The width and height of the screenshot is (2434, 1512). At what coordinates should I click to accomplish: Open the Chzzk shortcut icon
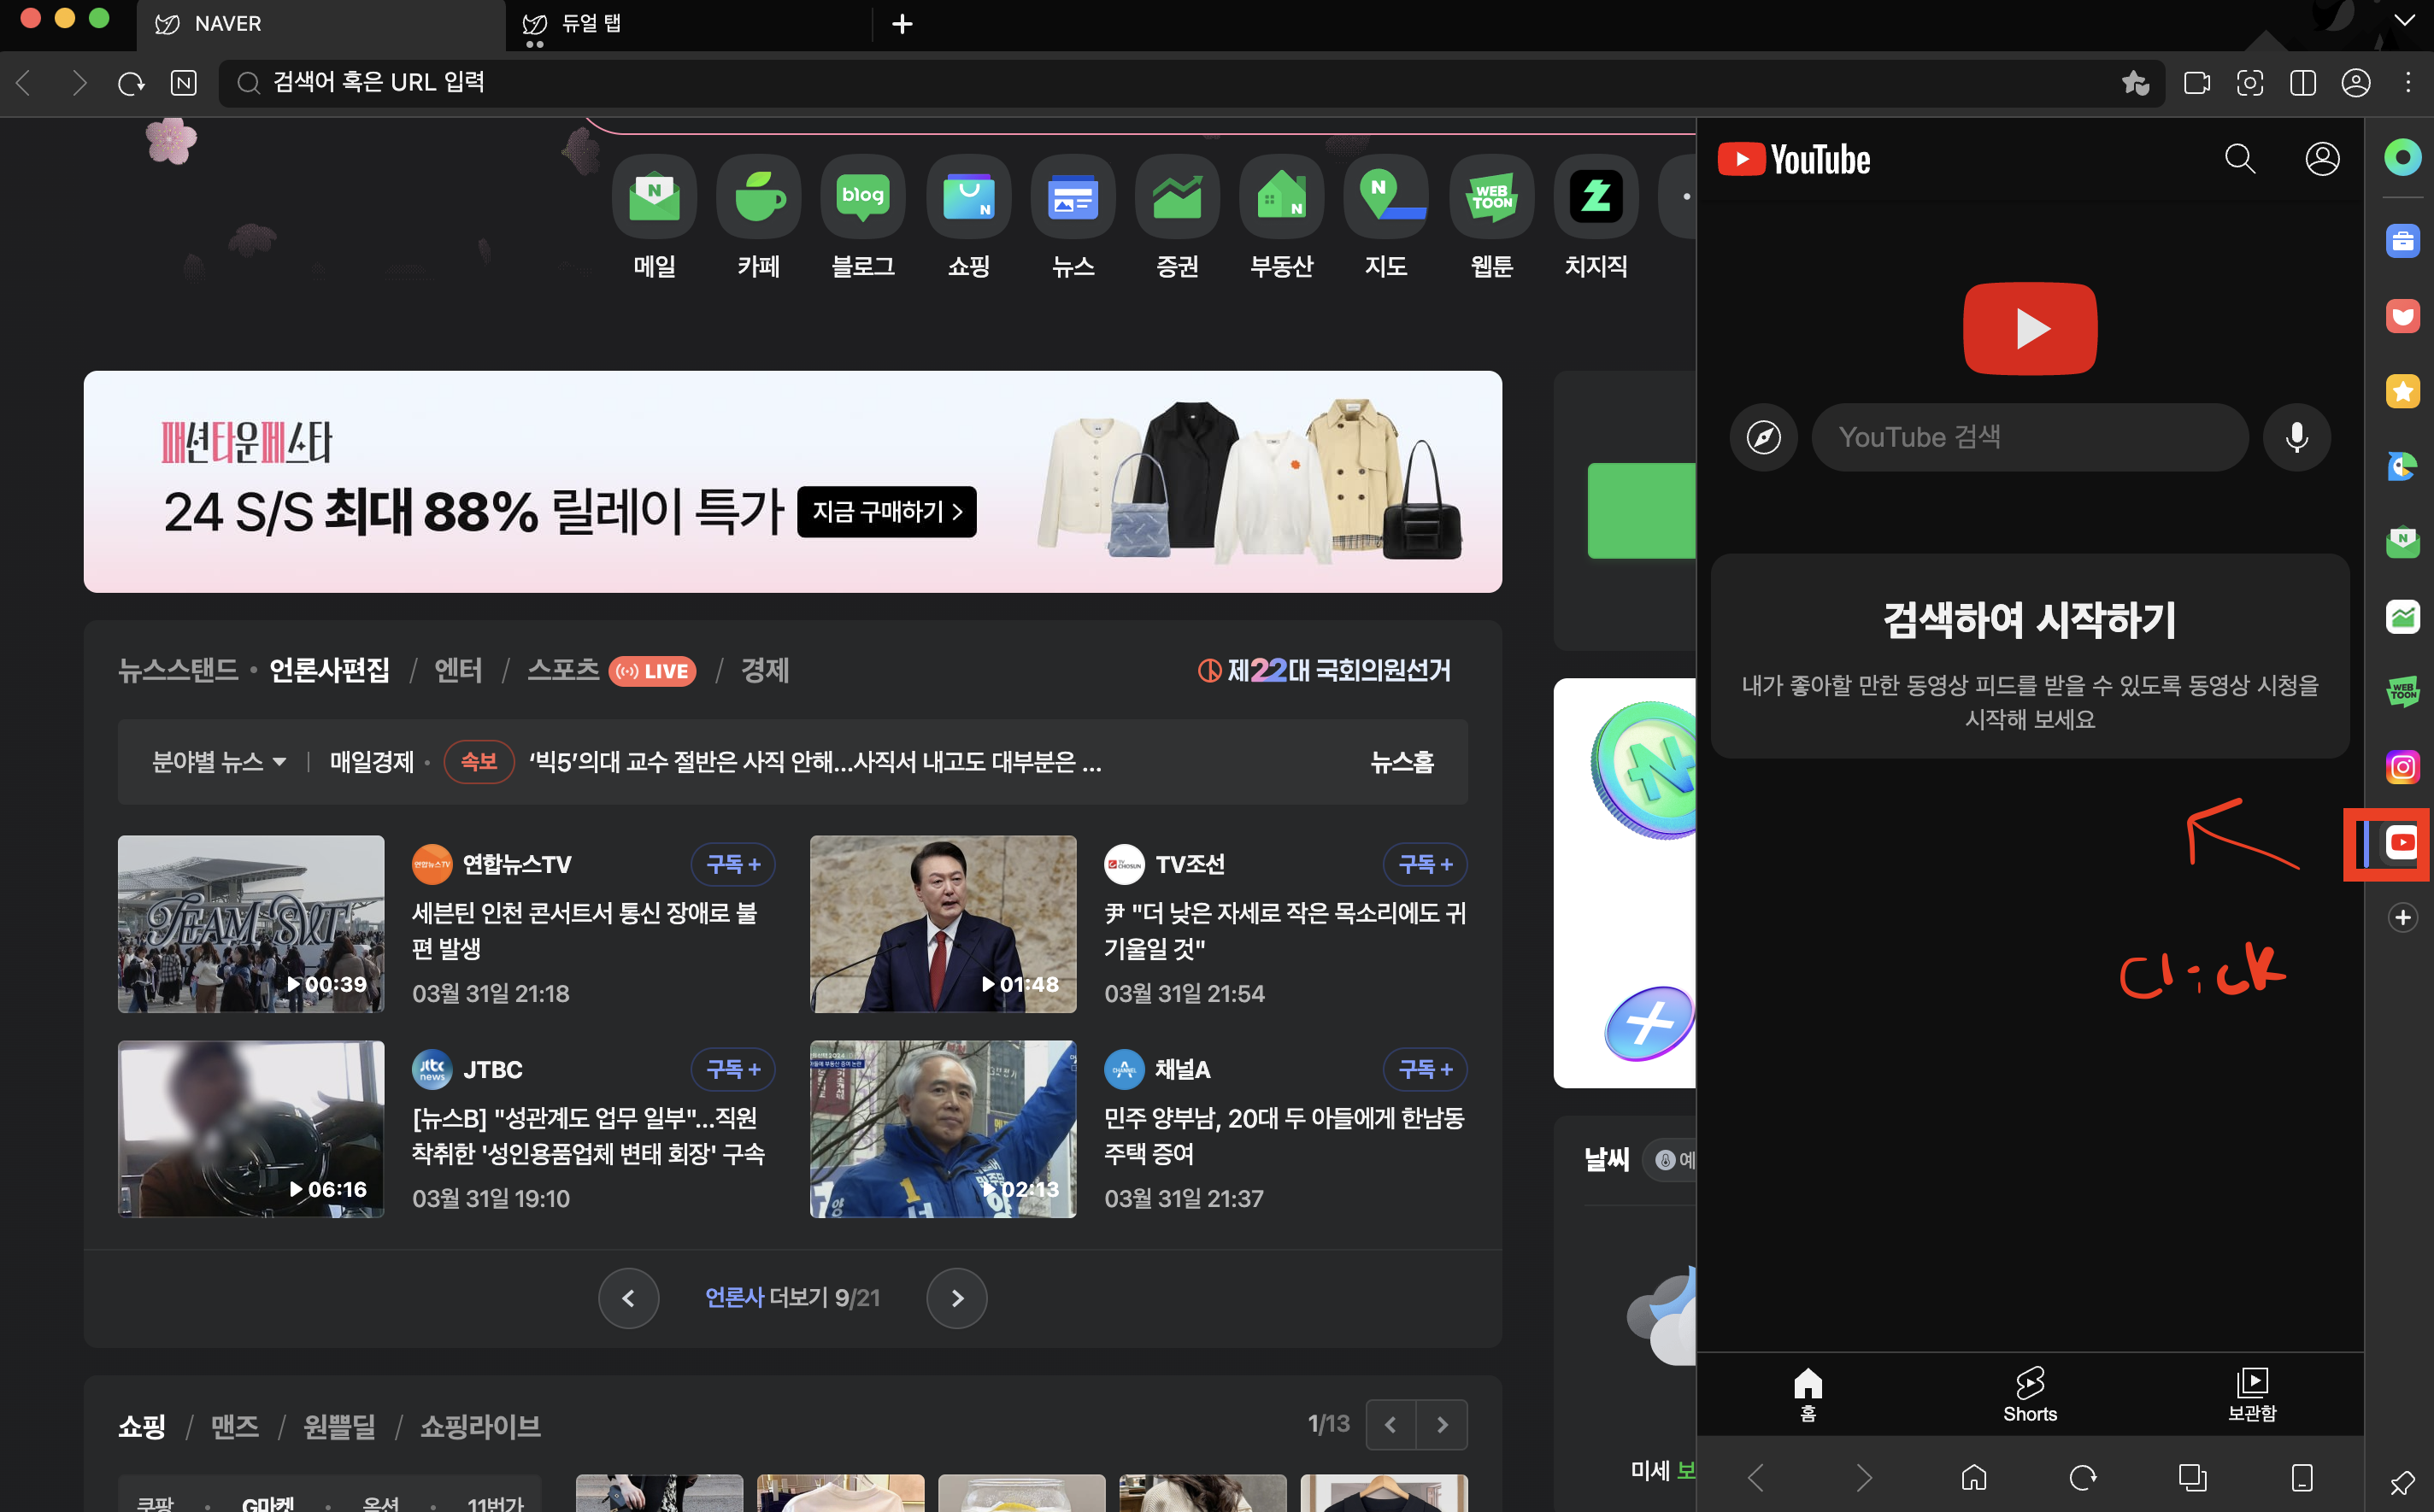(x=1595, y=197)
